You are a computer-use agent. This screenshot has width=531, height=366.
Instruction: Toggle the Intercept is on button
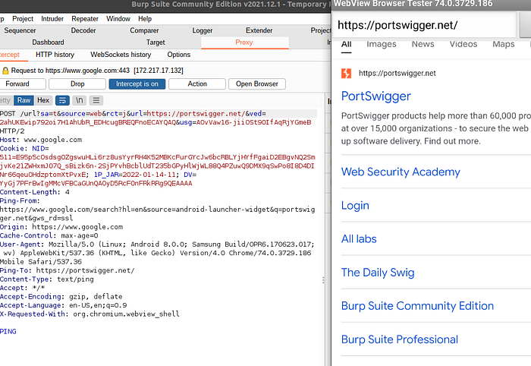point(137,84)
